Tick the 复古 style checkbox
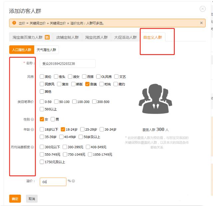This screenshot has width=213, height=206. click(x=59, y=84)
